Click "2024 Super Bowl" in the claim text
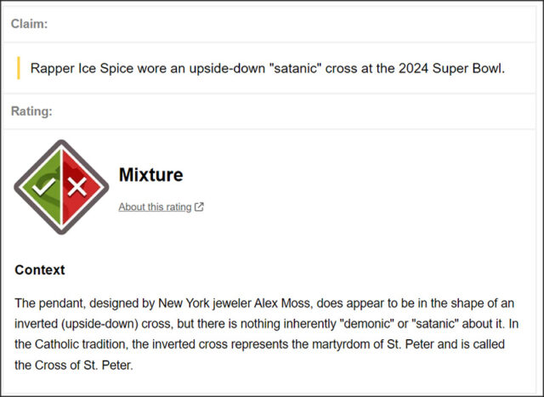544x397 pixels. pyautogui.click(x=450, y=68)
